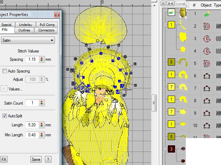
Task: Click the collapse-all up arrows icon
Action: [163, 3]
